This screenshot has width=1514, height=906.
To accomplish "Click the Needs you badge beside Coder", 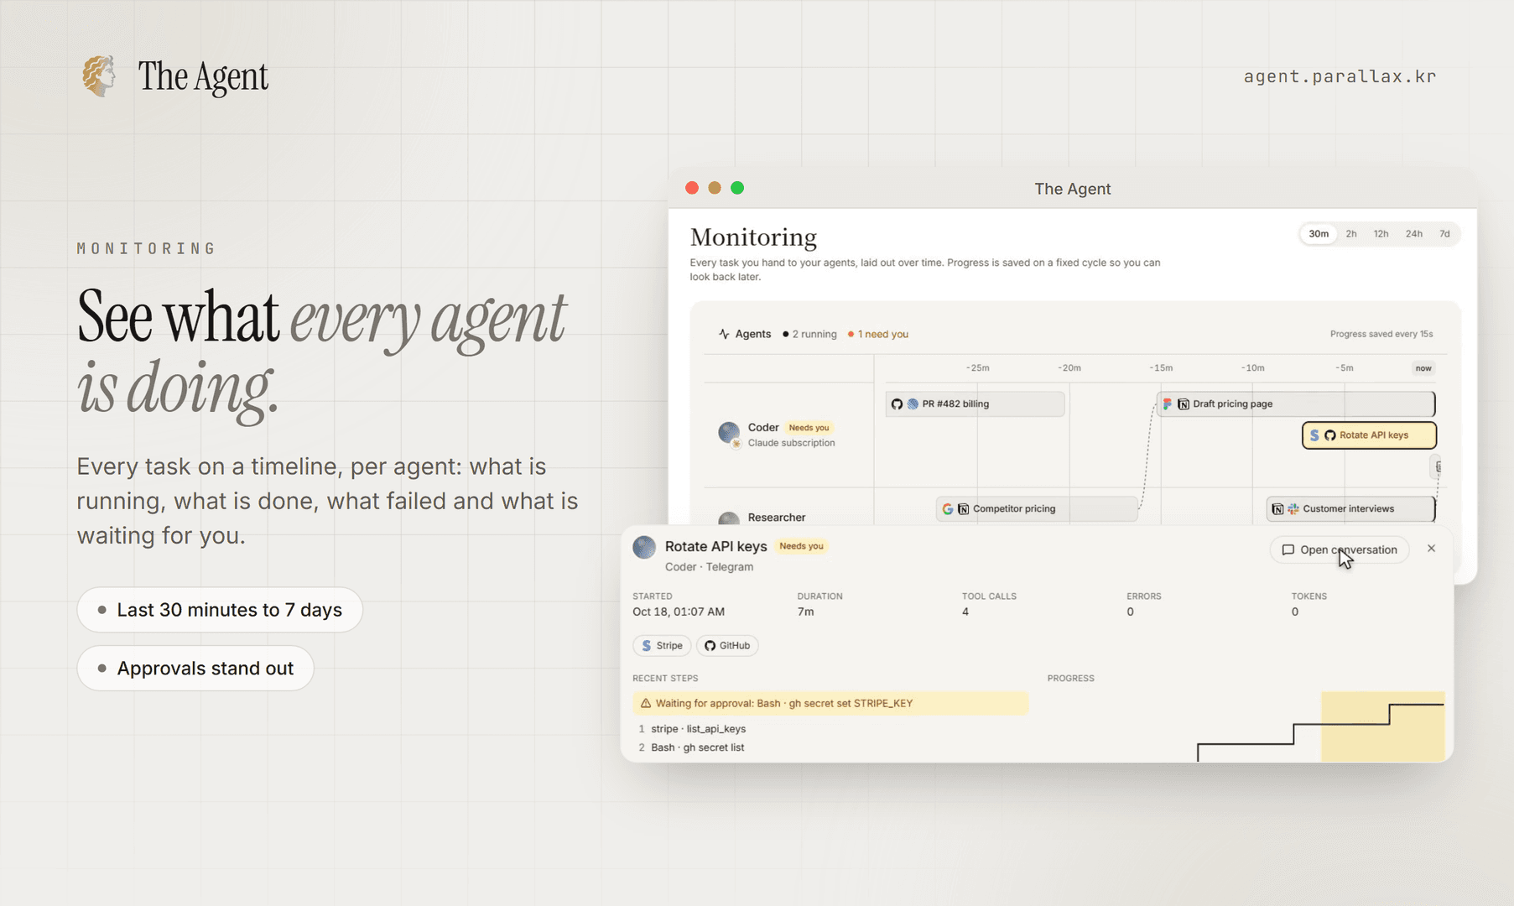I will [x=809, y=428].
